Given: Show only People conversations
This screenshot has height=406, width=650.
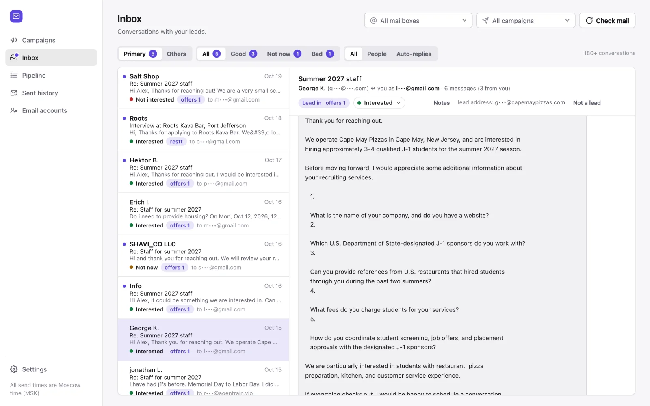Looking at the screenshot, I should [377, 54].
